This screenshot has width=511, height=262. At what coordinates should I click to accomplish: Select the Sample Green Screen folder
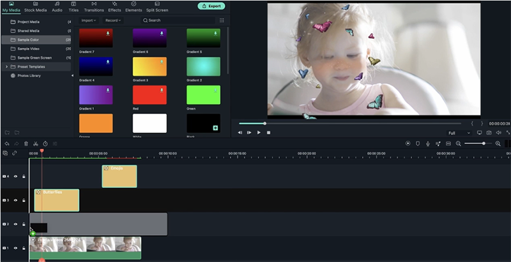click(36, 58)
